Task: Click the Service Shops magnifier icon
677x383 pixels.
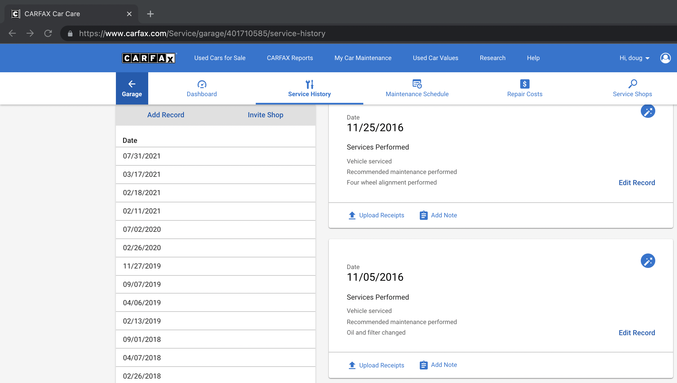Action: [632, 84]
